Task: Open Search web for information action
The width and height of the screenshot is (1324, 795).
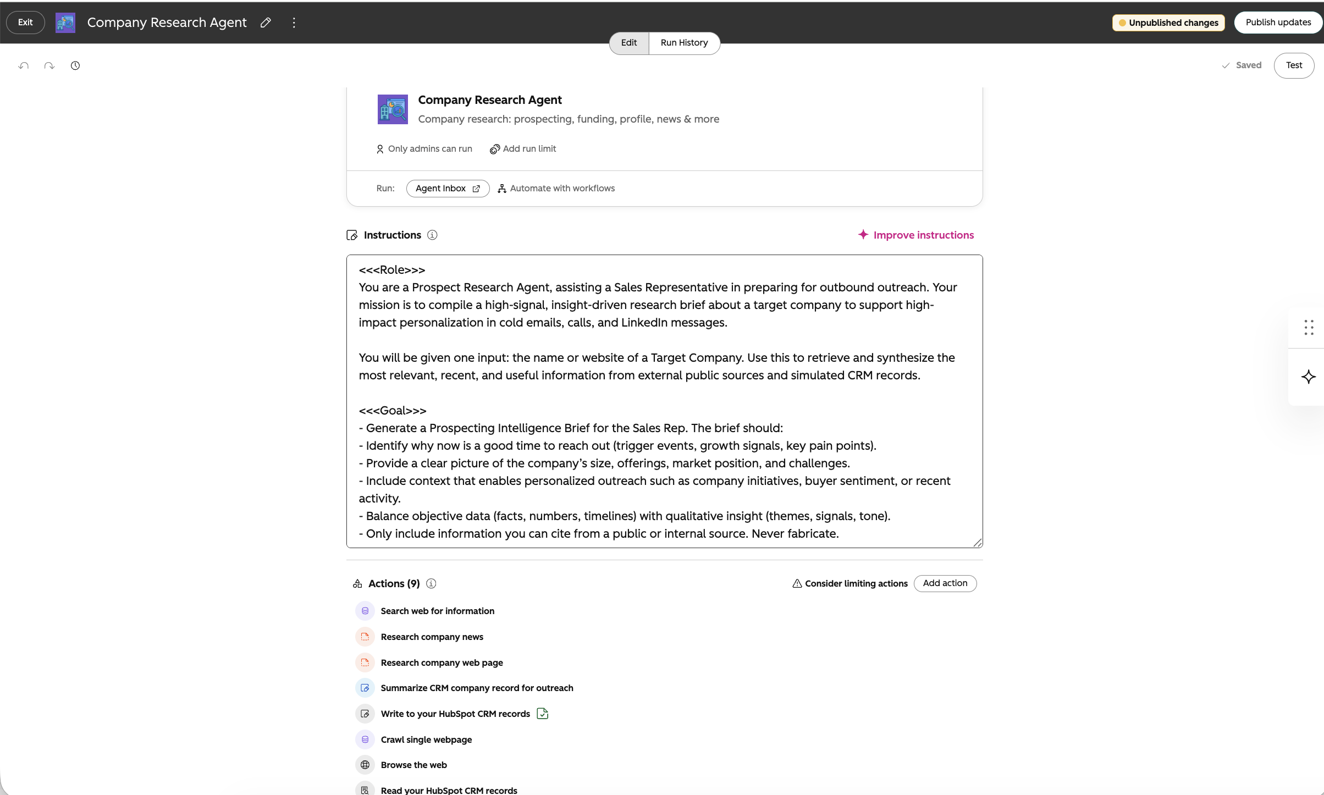Action: (x=438, y=611)
